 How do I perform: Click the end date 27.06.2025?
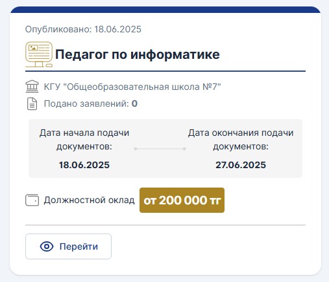(x=241, y=165)
